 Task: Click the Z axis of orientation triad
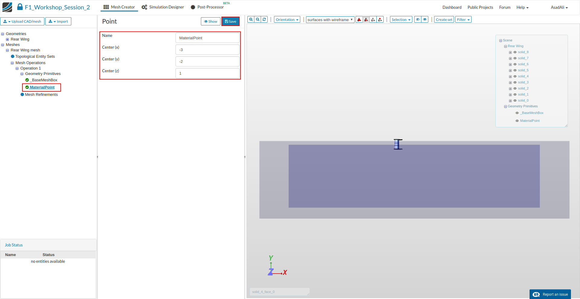click(271, 271)
